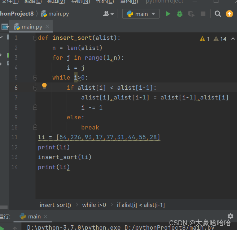
Task: Run the main configuration with green play button
Action: [x=168, y=14]
